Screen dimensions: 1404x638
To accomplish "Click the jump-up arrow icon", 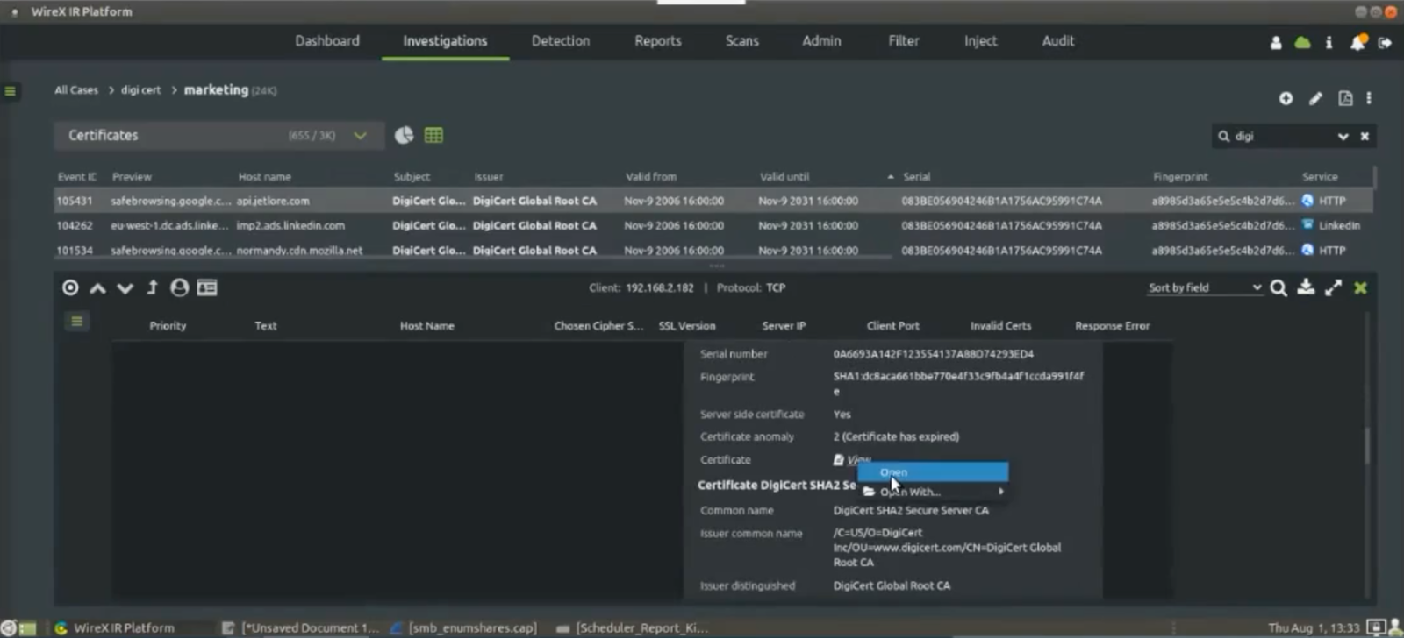I will (x=152, y=287).
